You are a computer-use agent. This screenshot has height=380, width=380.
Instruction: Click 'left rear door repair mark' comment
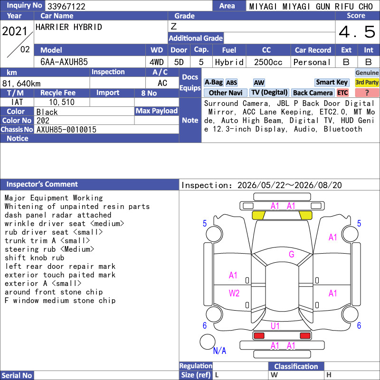(x=60, y=266)
